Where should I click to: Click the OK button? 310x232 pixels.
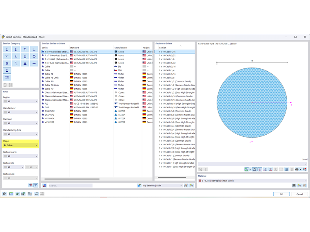[x=281, y=194]
